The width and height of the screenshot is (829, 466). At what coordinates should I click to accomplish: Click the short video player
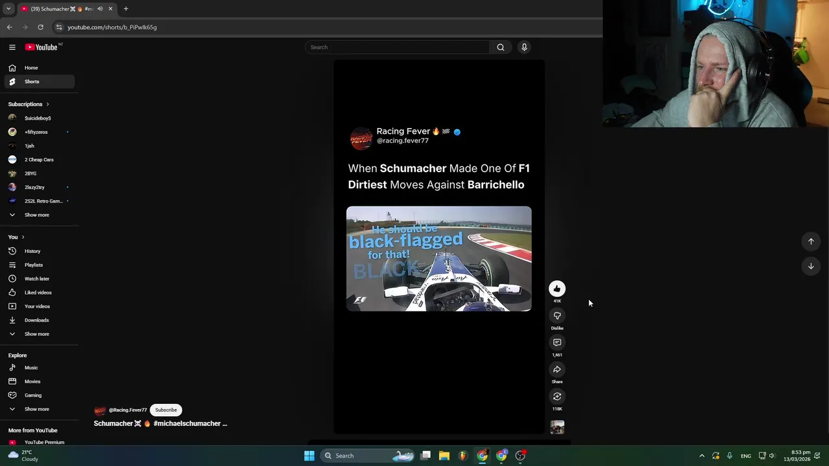coord(439,247)
